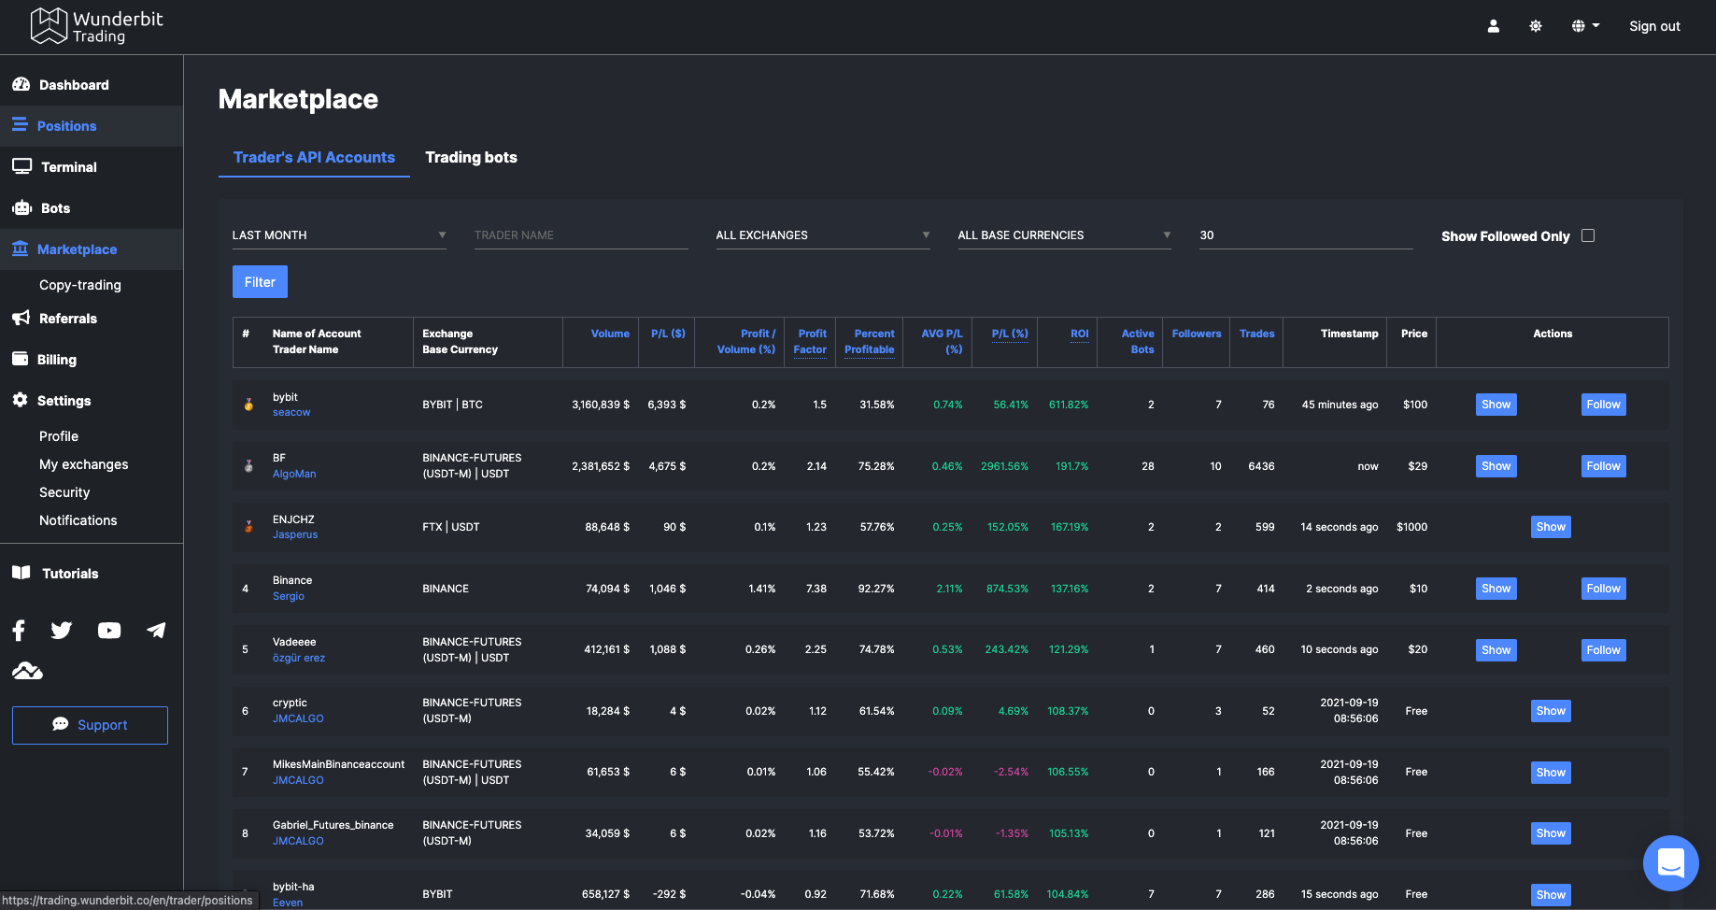Sort by ROI column header
This screenshot has height=910, width=1716.
coord(1080,334)
